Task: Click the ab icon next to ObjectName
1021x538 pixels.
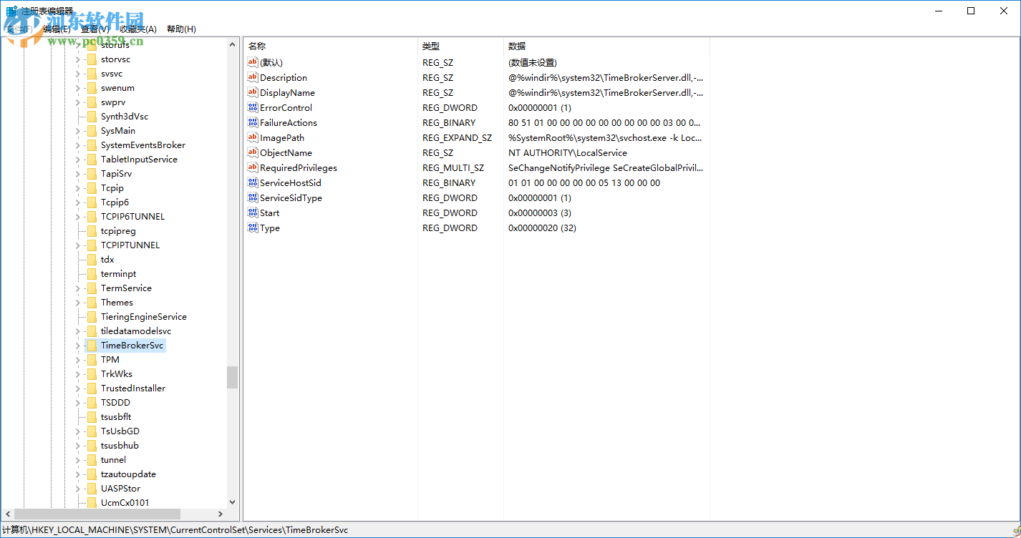Action: pyautogui.click(x=253, y=152)
